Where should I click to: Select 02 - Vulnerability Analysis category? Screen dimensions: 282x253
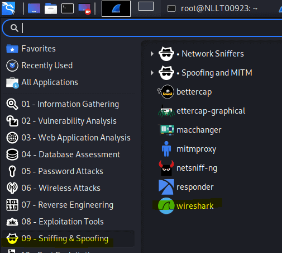tap(69, 121)
